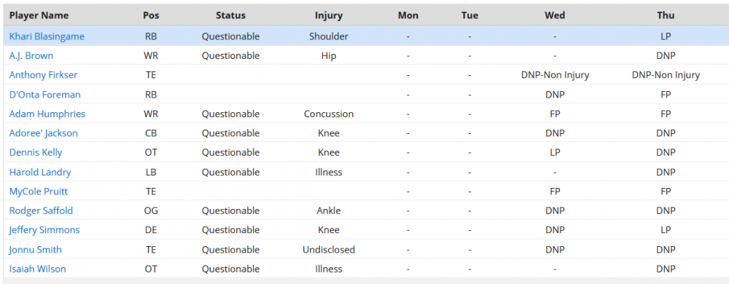Screen dimensions: 729x284
Task: Open D'Onta Foreman player profile
Action: point(45,95)
